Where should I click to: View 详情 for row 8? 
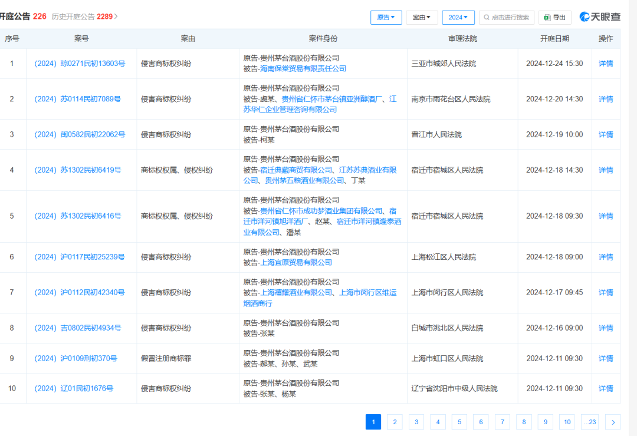606,328
